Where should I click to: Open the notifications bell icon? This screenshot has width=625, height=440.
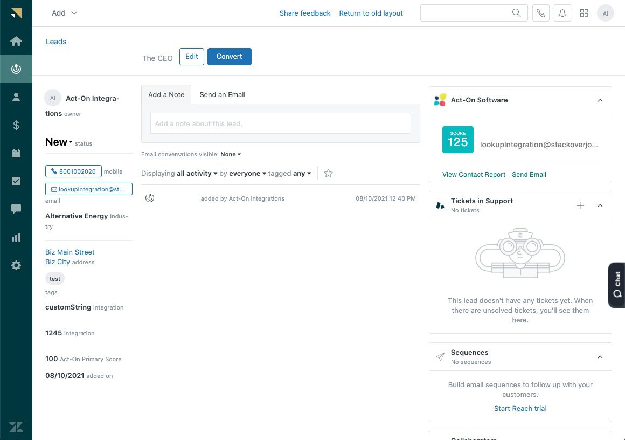click(x=562, y=13)
